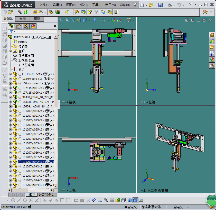Click the Print icon in top toolbar

click(169, 5)
